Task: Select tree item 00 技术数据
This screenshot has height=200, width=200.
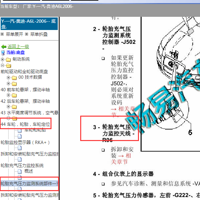Action: pyautogui.click(x=30, y=77)
